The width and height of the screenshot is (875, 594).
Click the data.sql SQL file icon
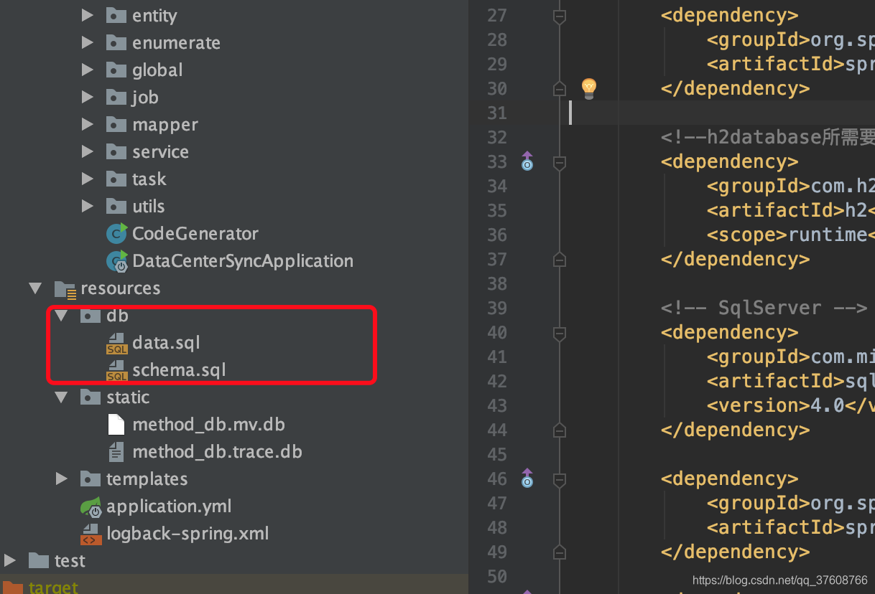click(x=116, y=344)
